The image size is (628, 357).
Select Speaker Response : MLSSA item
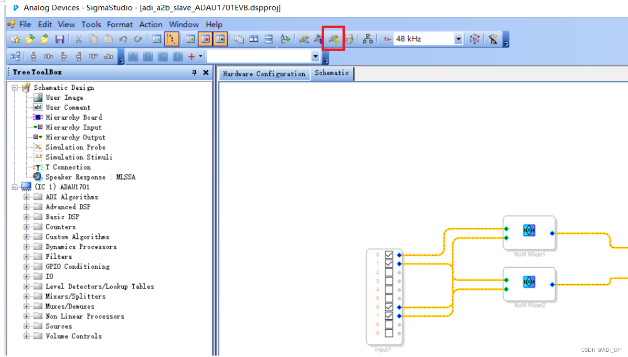[x=91, y=177]
